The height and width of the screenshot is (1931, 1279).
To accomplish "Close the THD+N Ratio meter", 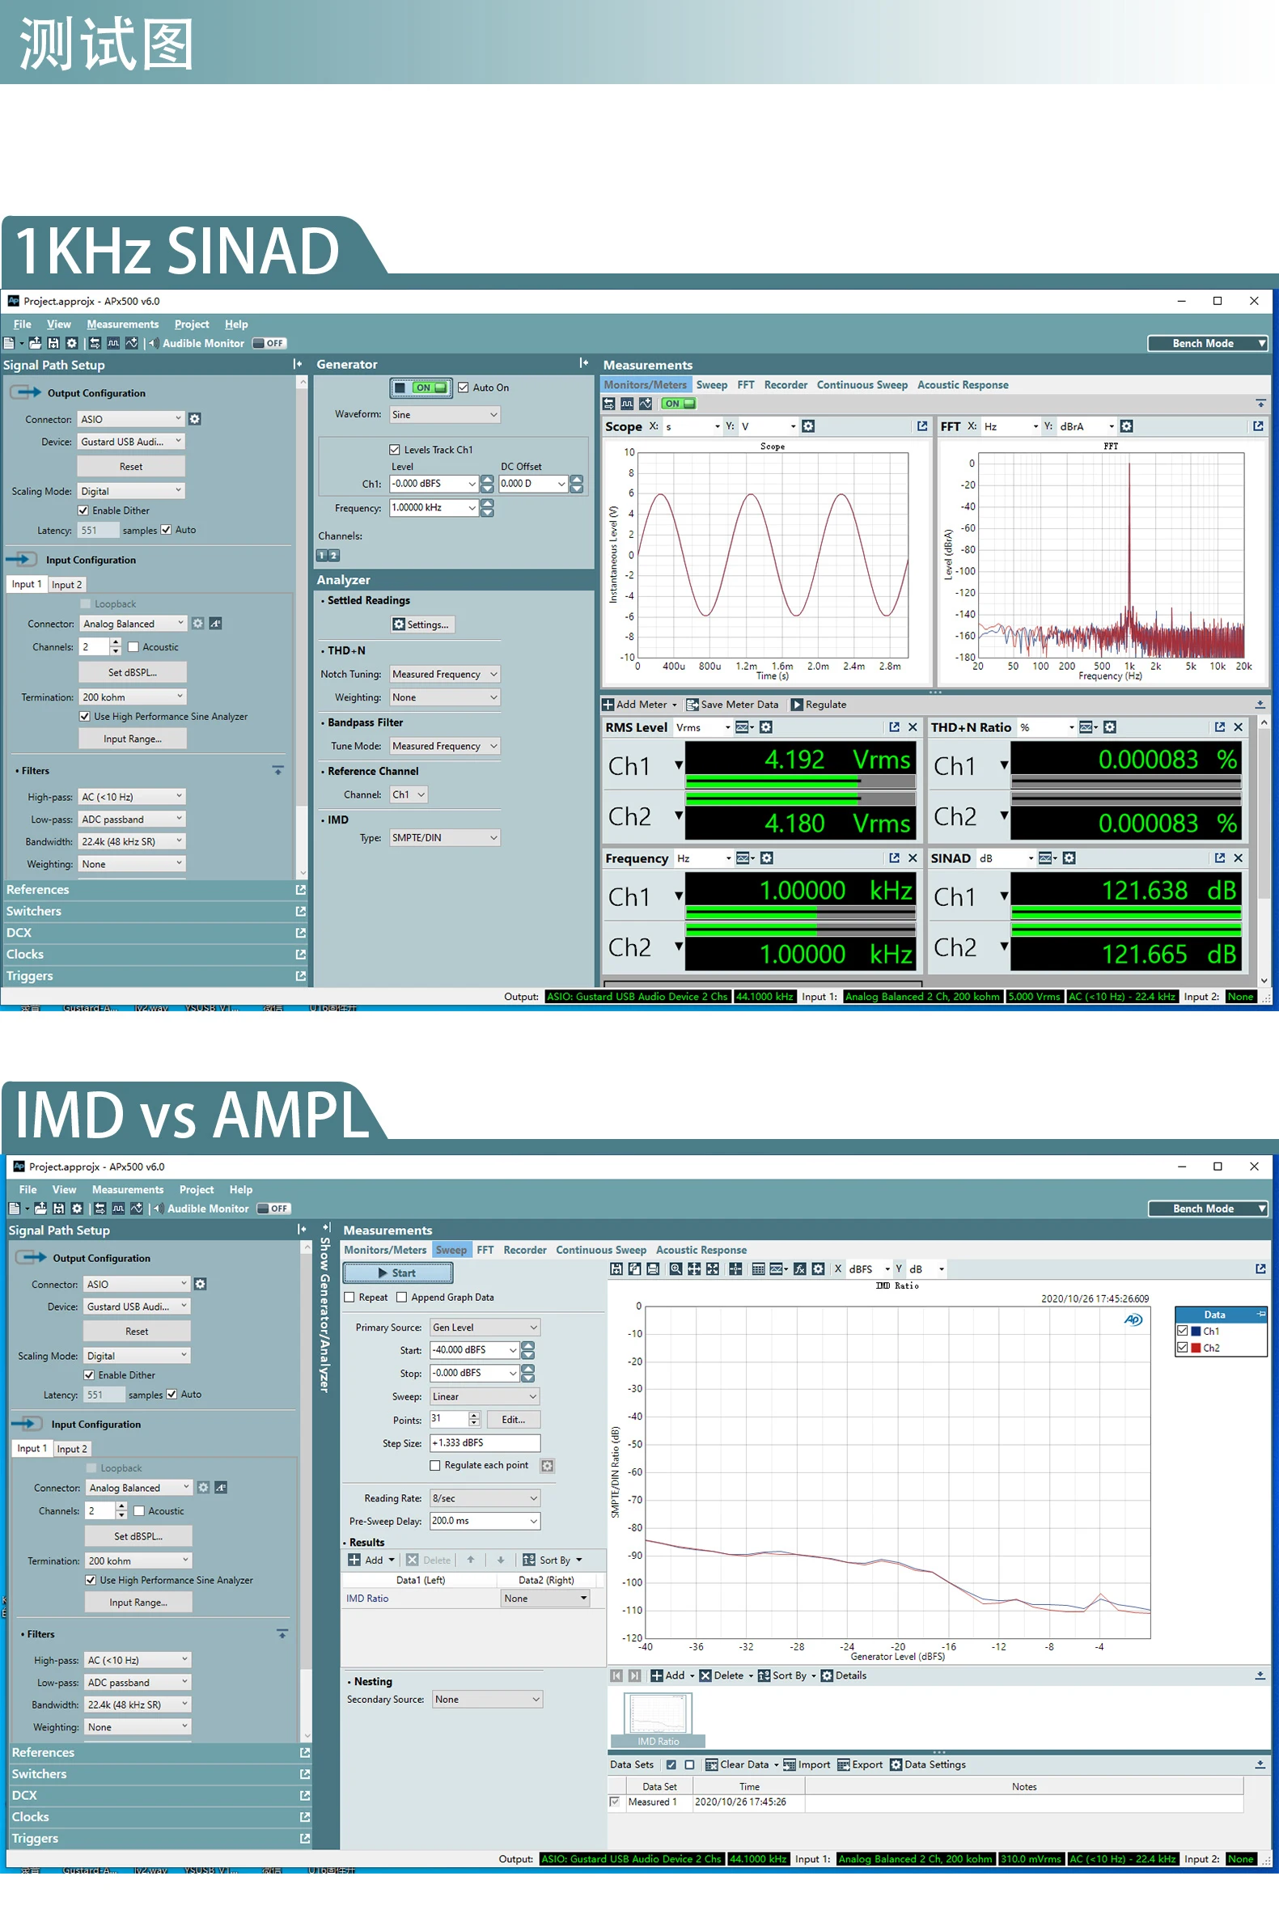I will click(1239, 727).
